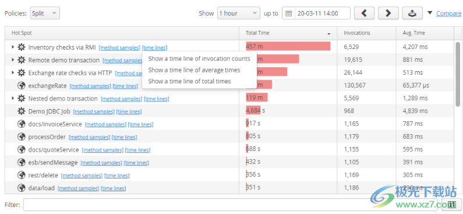463x214 pixels.
Task: Click the previous time period arrow button
Action: point(365,13)
